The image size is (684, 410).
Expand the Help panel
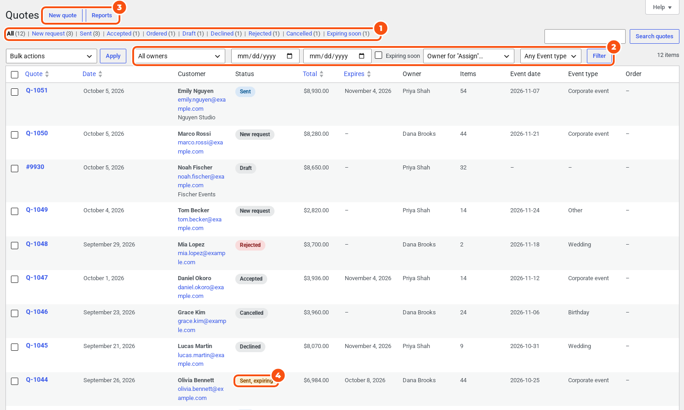[662, 7]
